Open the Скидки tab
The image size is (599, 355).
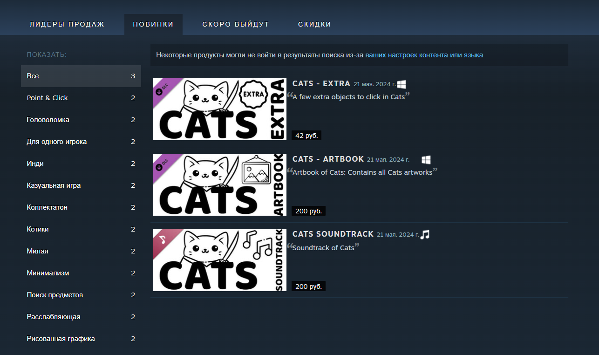pyautogui.click(x=315, y=24)
